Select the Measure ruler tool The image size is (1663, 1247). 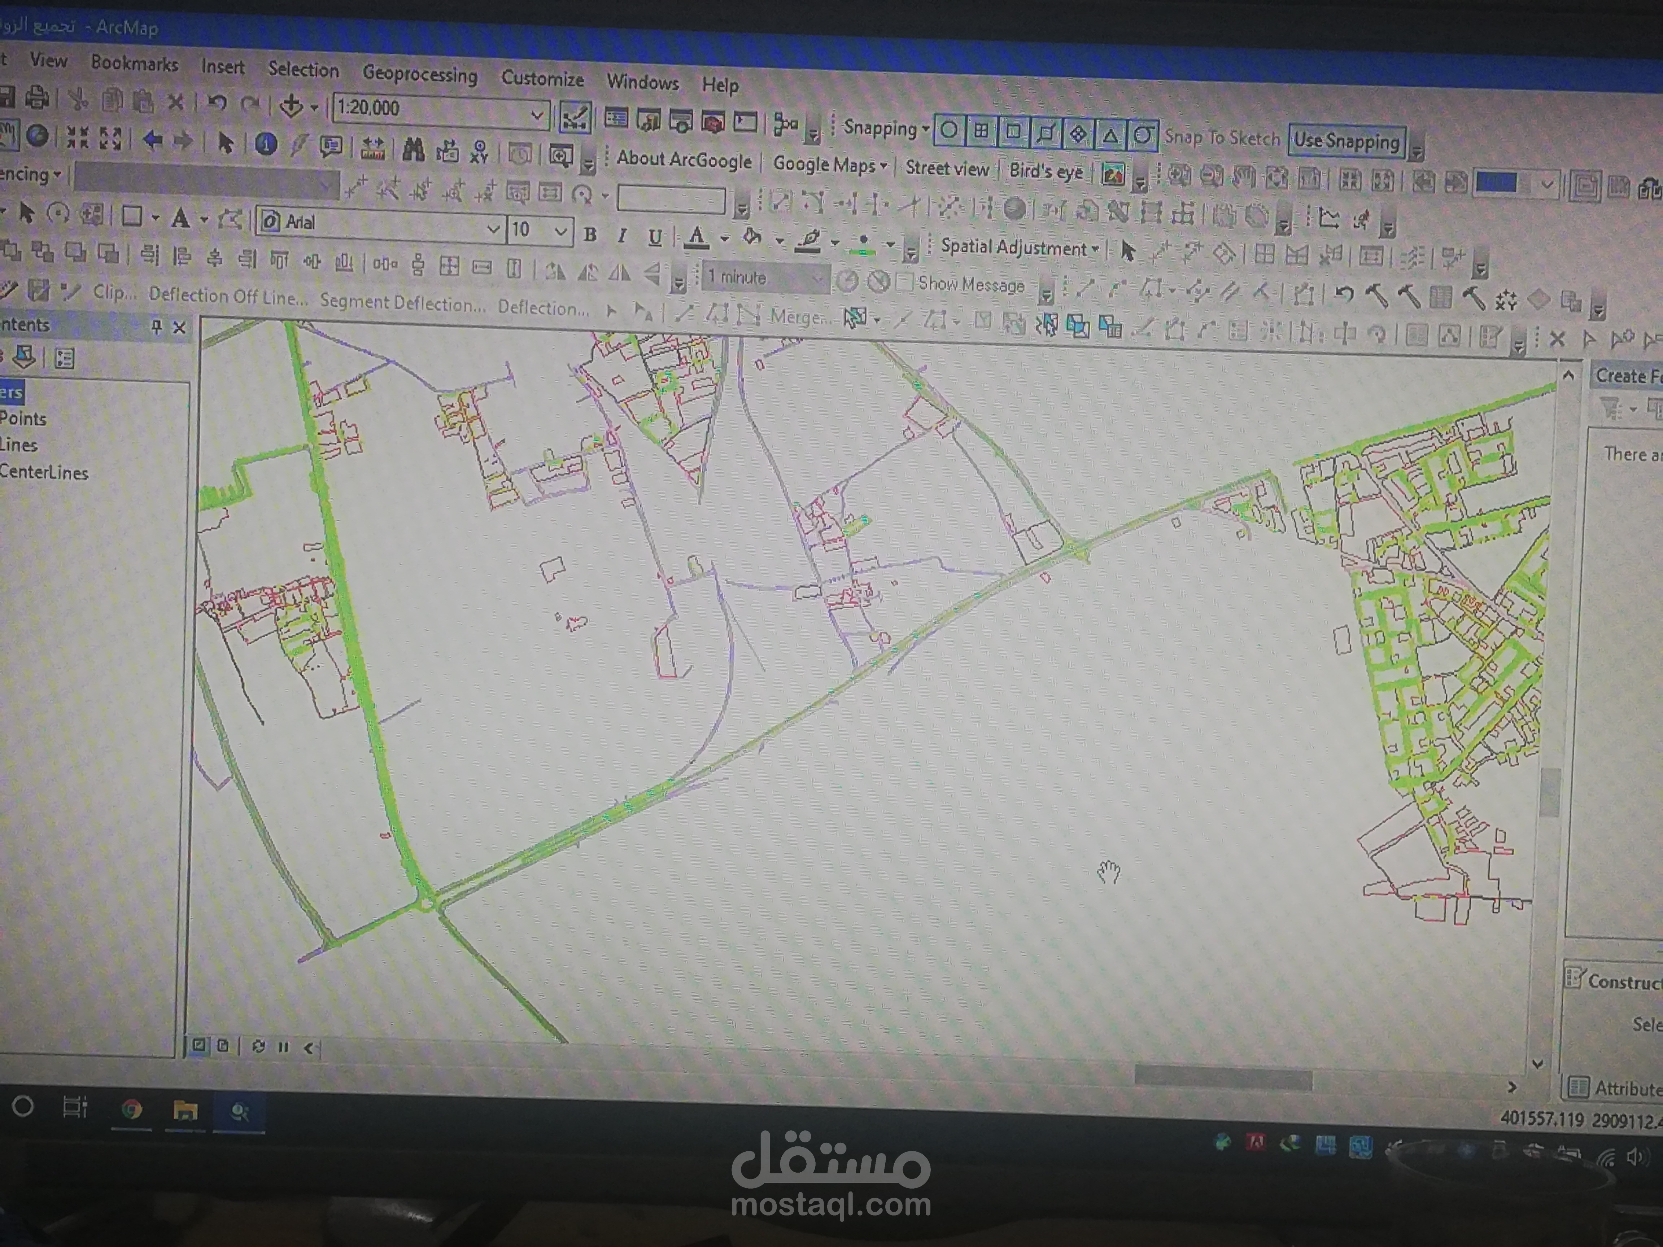pyautogui.click(x=372, y=148)
